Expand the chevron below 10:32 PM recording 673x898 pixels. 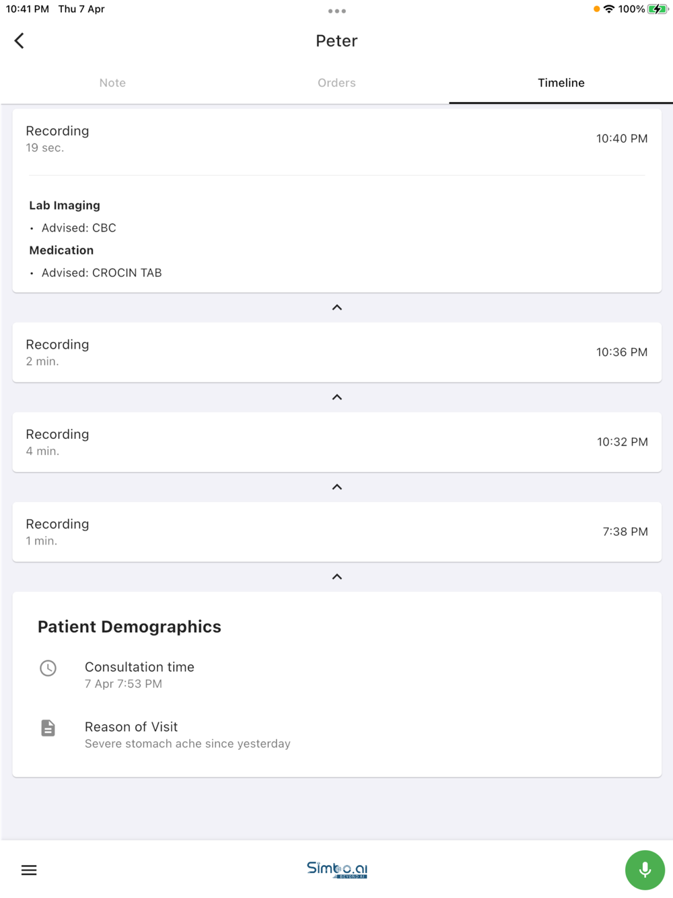pyautogui.click(x=337, y=487)
